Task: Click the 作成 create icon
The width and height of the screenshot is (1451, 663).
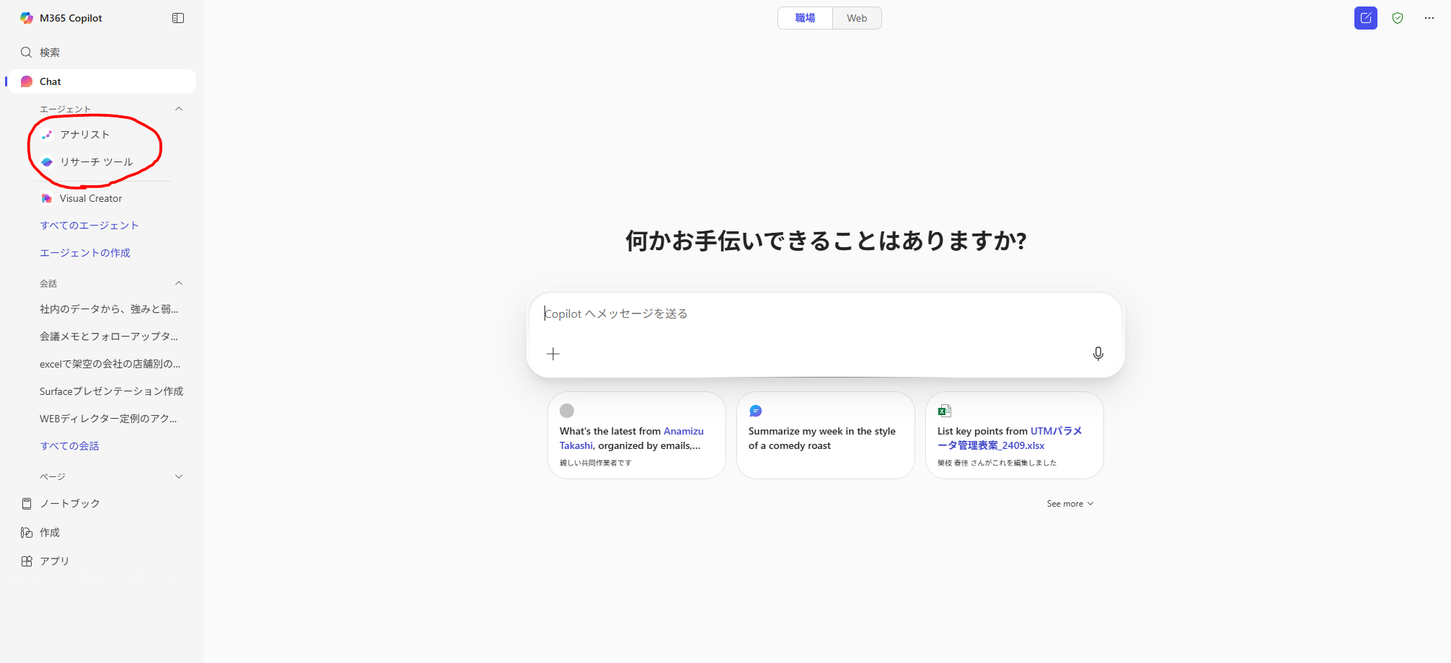Action: [x=27, y=533]
